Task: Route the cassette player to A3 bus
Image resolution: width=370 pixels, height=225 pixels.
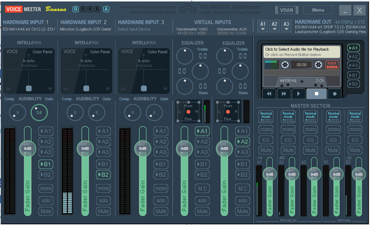Action: pos(353,65)
